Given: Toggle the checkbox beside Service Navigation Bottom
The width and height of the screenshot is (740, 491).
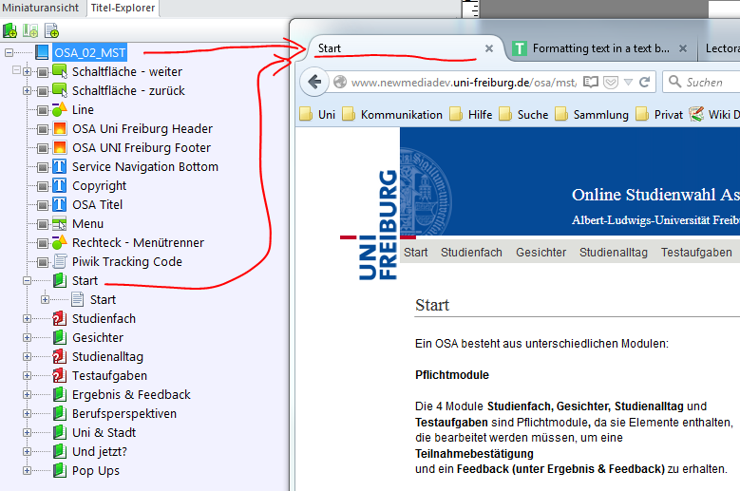Looking at the screenshot, I should [43, 167].
